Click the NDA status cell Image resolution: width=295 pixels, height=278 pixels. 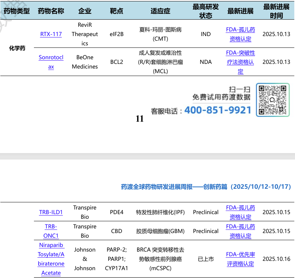pyautogui.click(x=206, y=62)
